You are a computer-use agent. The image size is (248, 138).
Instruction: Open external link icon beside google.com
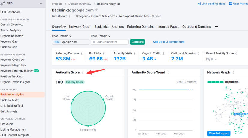coord(96,10)
